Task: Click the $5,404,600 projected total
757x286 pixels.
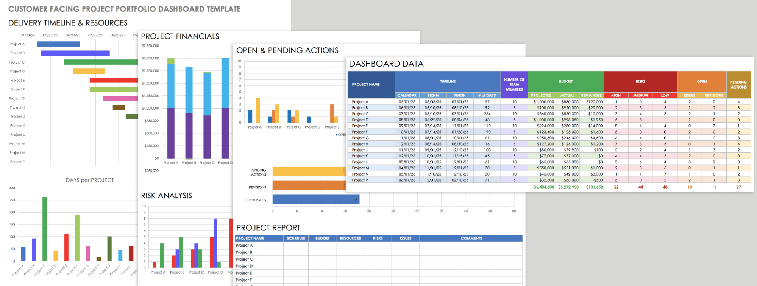Action: click(543, 187)
